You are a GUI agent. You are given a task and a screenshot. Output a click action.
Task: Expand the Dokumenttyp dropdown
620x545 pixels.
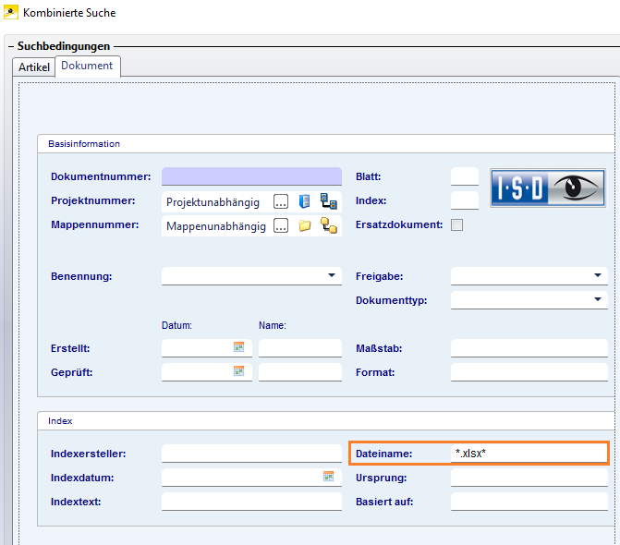click(x=598, y=300)
